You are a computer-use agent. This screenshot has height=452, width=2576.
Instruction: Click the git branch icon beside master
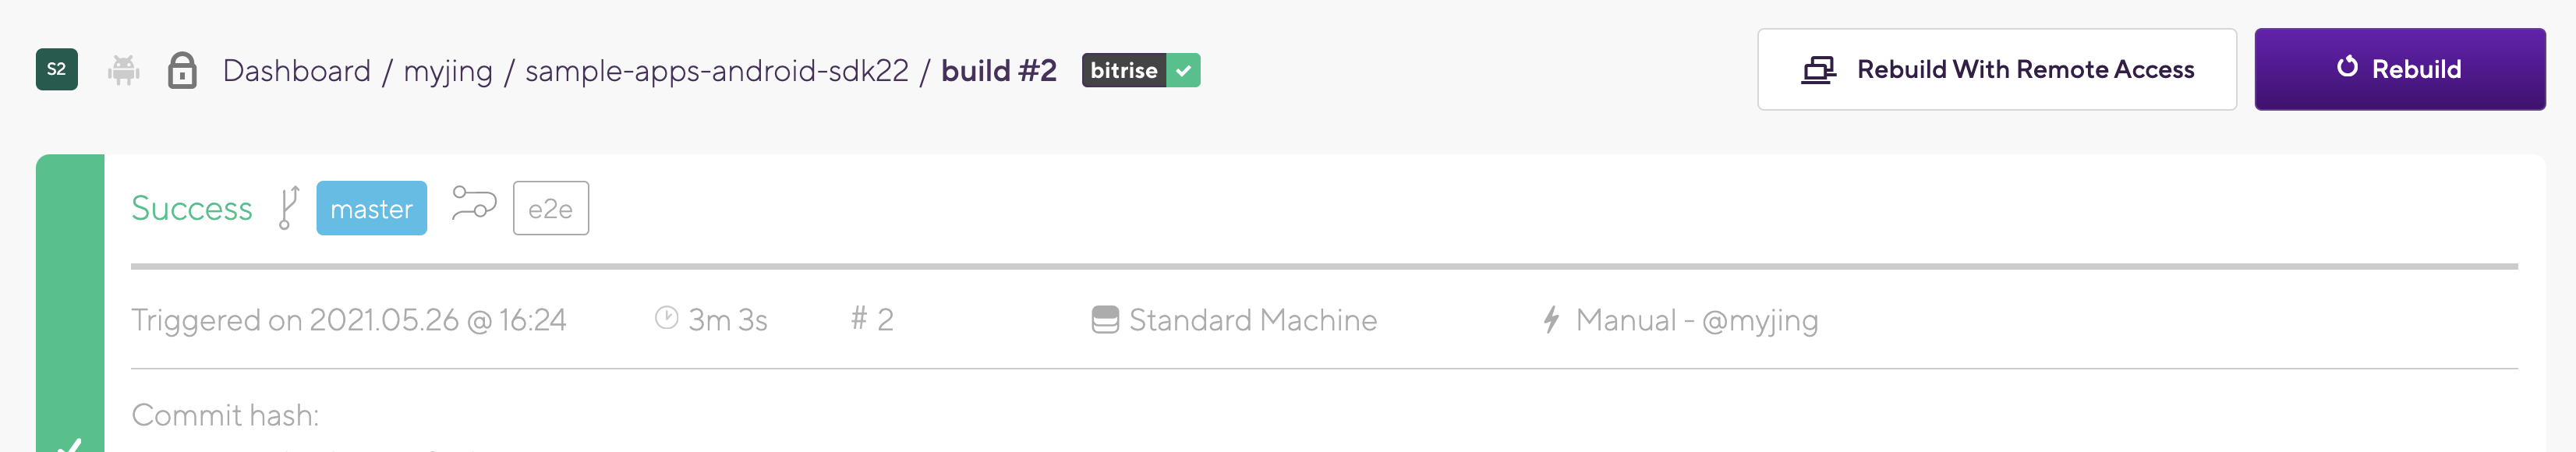pos(289,208)
